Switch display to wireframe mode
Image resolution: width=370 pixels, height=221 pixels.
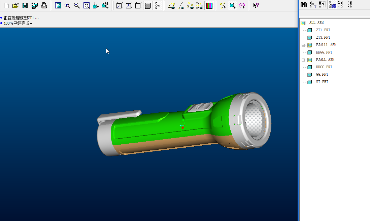(x=120, y=5)
